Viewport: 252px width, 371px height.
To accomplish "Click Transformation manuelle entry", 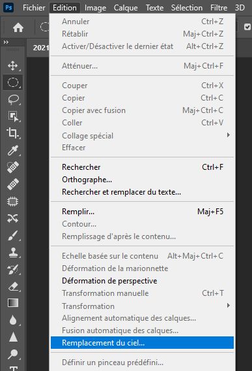I will (143, 293).
